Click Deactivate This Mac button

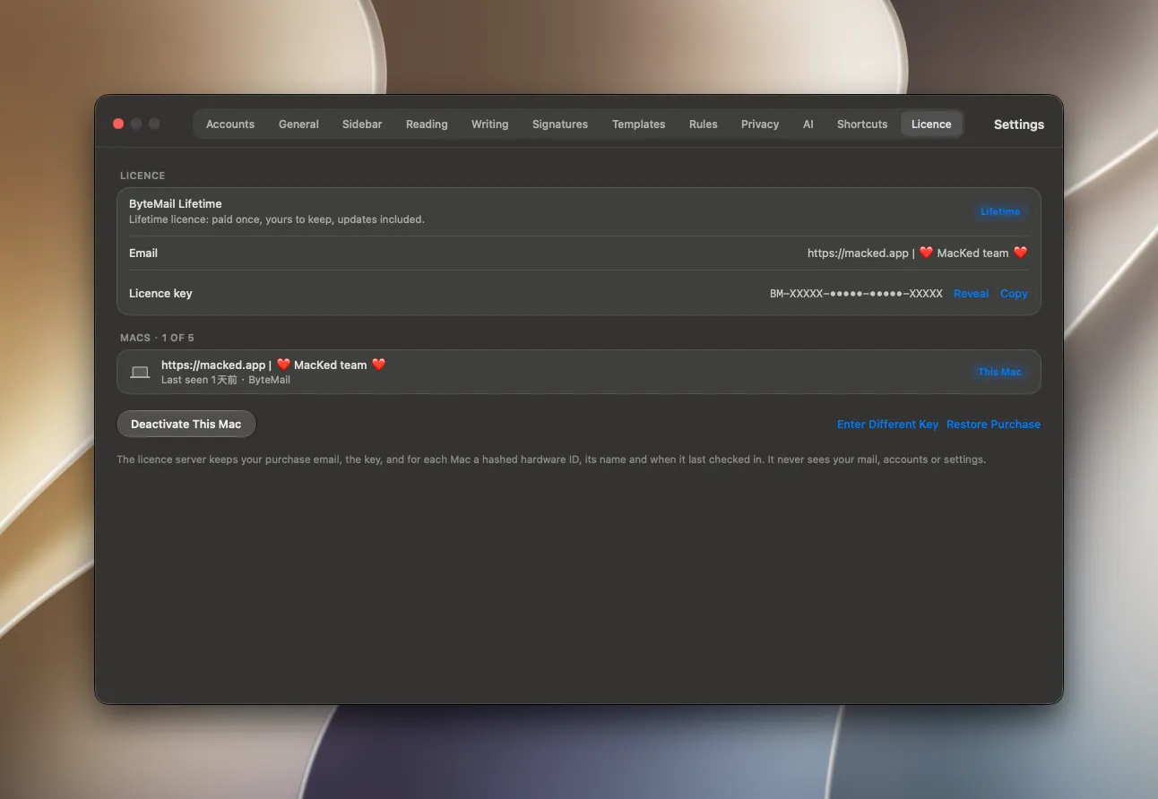pos(186,425)
